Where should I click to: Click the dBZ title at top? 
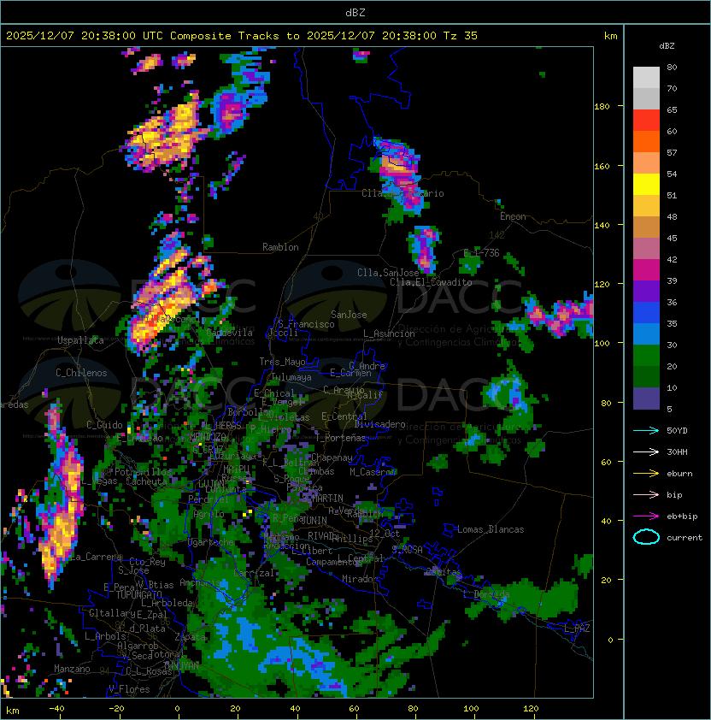coord(355,12)
